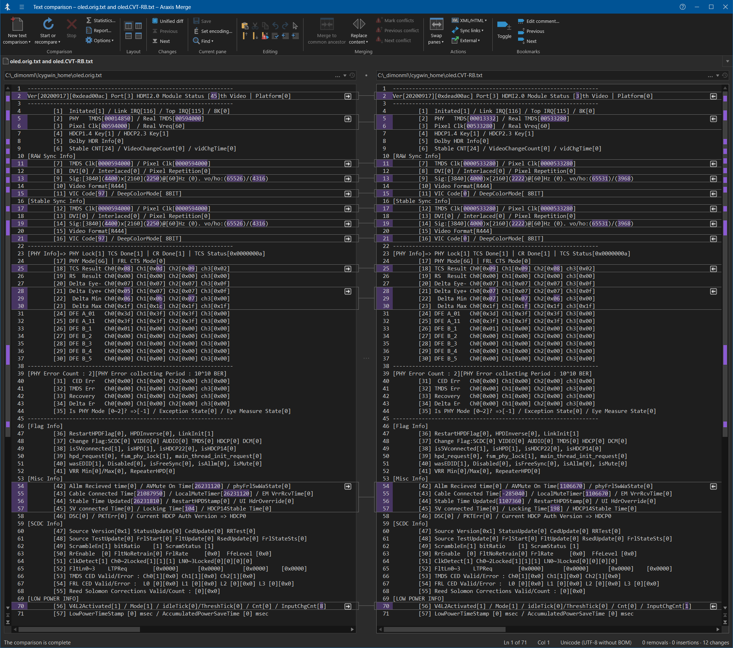Click the Paste icon in Editing group

tap(245, 26)
